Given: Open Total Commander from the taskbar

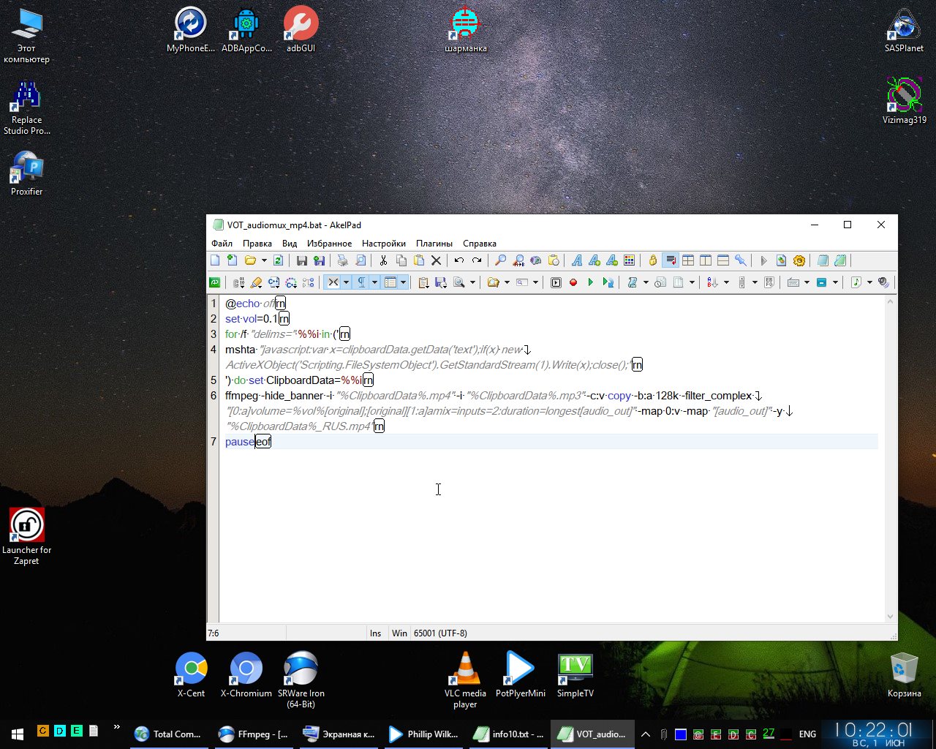Looking at the screenshot, I should pos(167,734).
